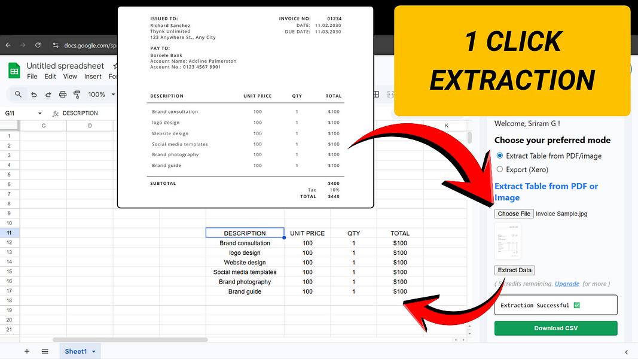Click the search menus magnifier icon
Image resolution: width=638 pixels, height=359 pixels.
point(19,95)
